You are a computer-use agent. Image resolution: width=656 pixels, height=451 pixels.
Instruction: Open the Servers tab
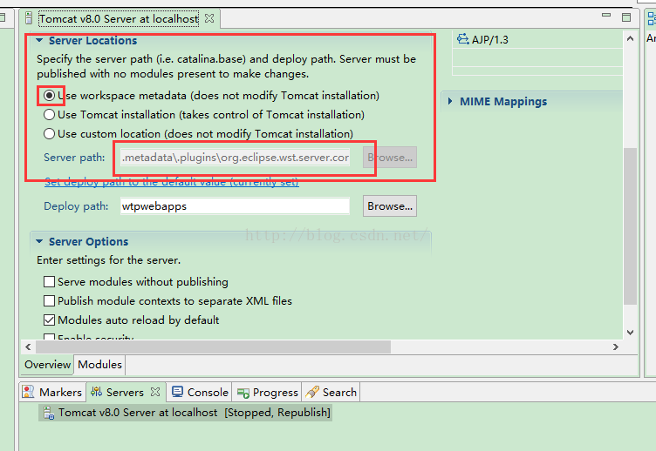coord(126,392)
